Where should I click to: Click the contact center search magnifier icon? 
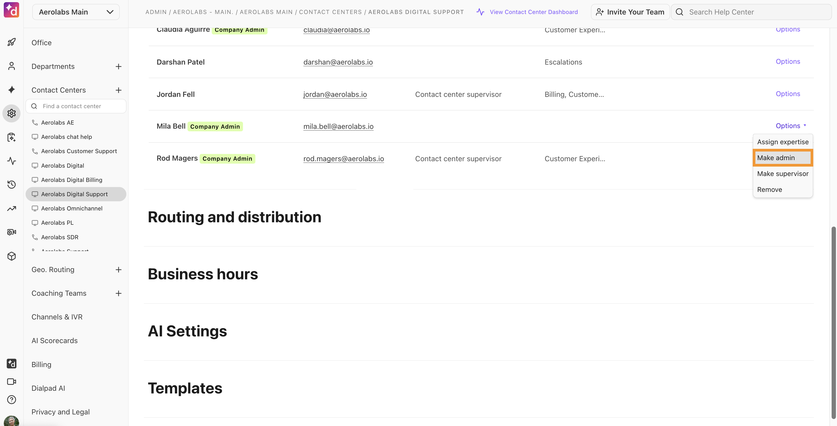click(34, 106)
